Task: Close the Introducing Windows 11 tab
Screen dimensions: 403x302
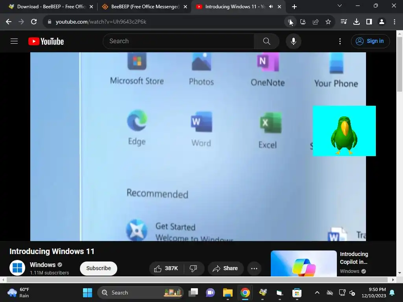Action: (279, 7)
